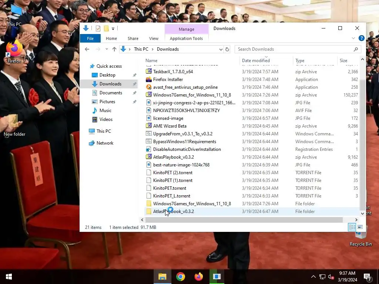This screenshot has height=284, width=379.
Task: Click the vertical scrollbar up arrow
Action: pyautogui.click(x=362, y=60)
